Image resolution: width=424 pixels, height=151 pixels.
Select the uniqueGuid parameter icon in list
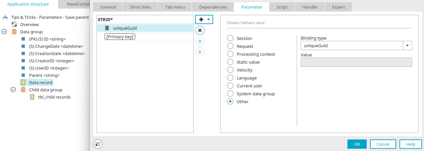click(107, 28)
